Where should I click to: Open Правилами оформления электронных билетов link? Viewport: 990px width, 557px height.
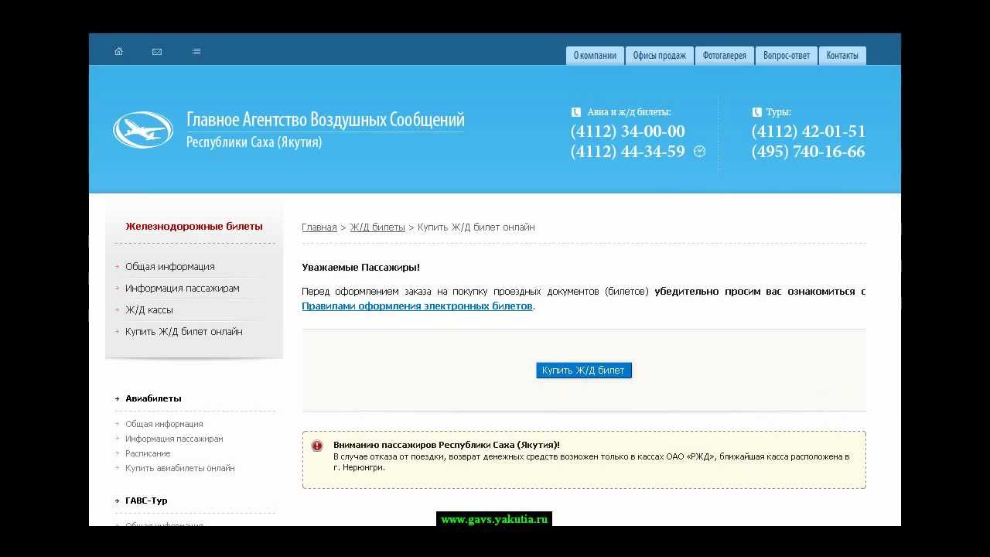[417, 306]
